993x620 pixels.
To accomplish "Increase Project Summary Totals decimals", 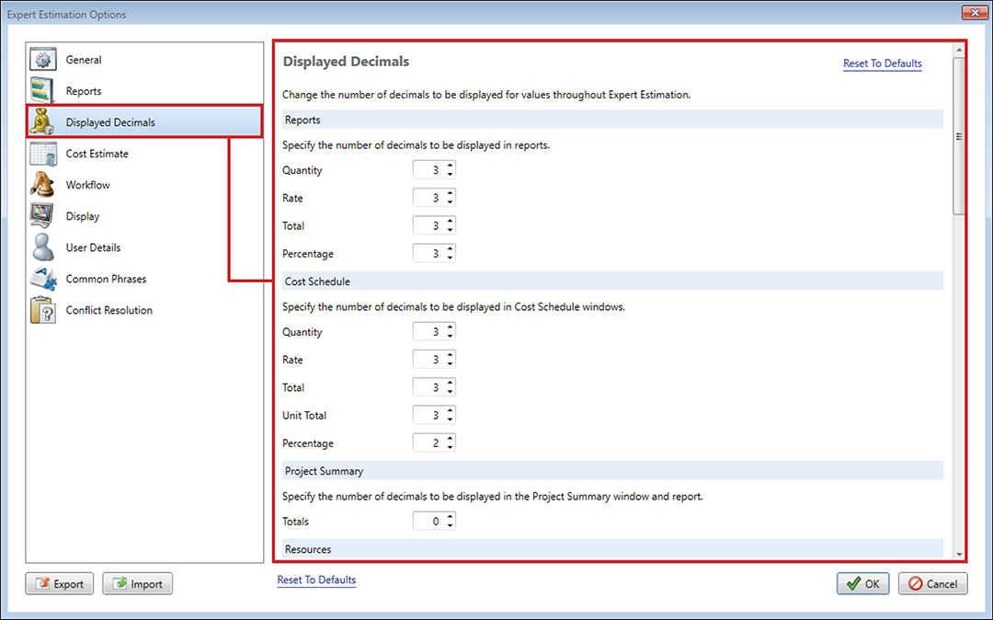I will (x=450, y=517).
